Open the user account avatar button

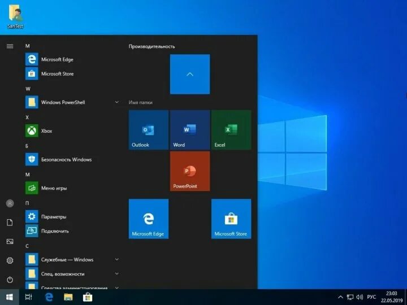pos(10,203)
